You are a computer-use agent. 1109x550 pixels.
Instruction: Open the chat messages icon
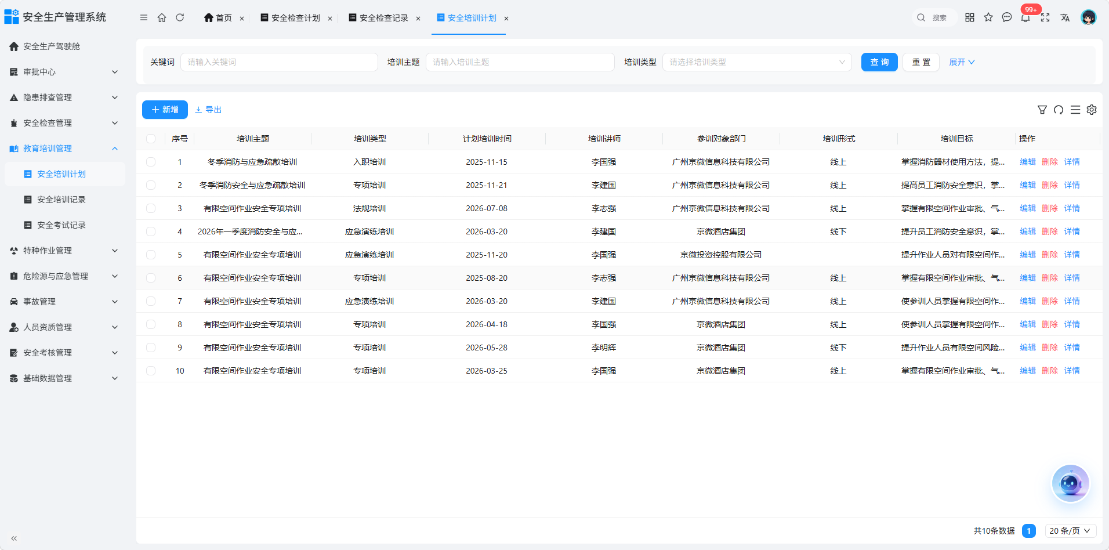1007,17
